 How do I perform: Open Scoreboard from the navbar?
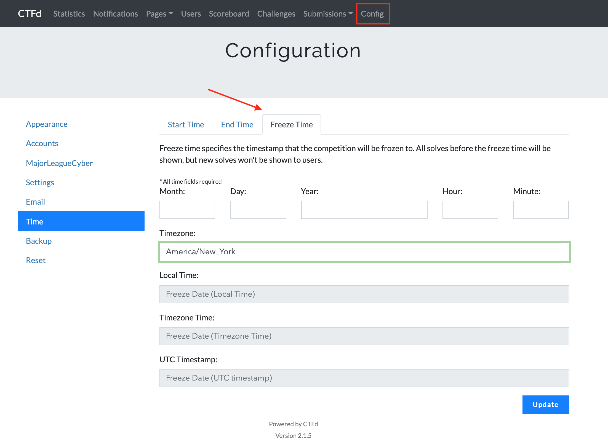click(x=229, y=14)
